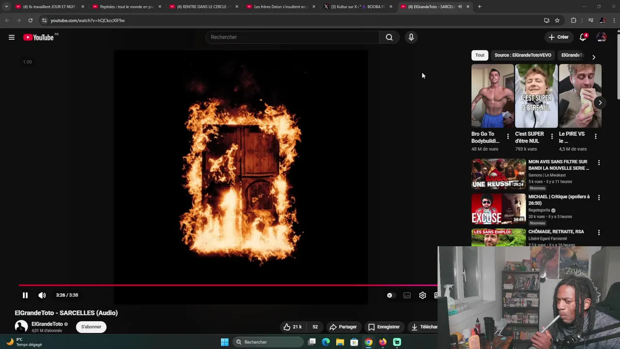This screenshot has width=620, height=349.
Task: Open options for Bro Go To Bodybuilding short
Action: [508, 137]
